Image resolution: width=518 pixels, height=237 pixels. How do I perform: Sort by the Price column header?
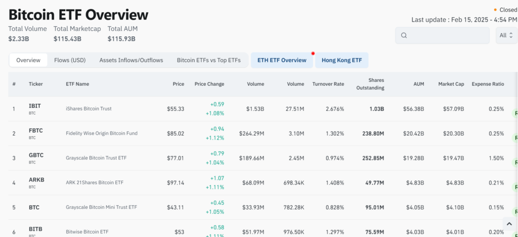pyautogui.click(x=179, y=84)
